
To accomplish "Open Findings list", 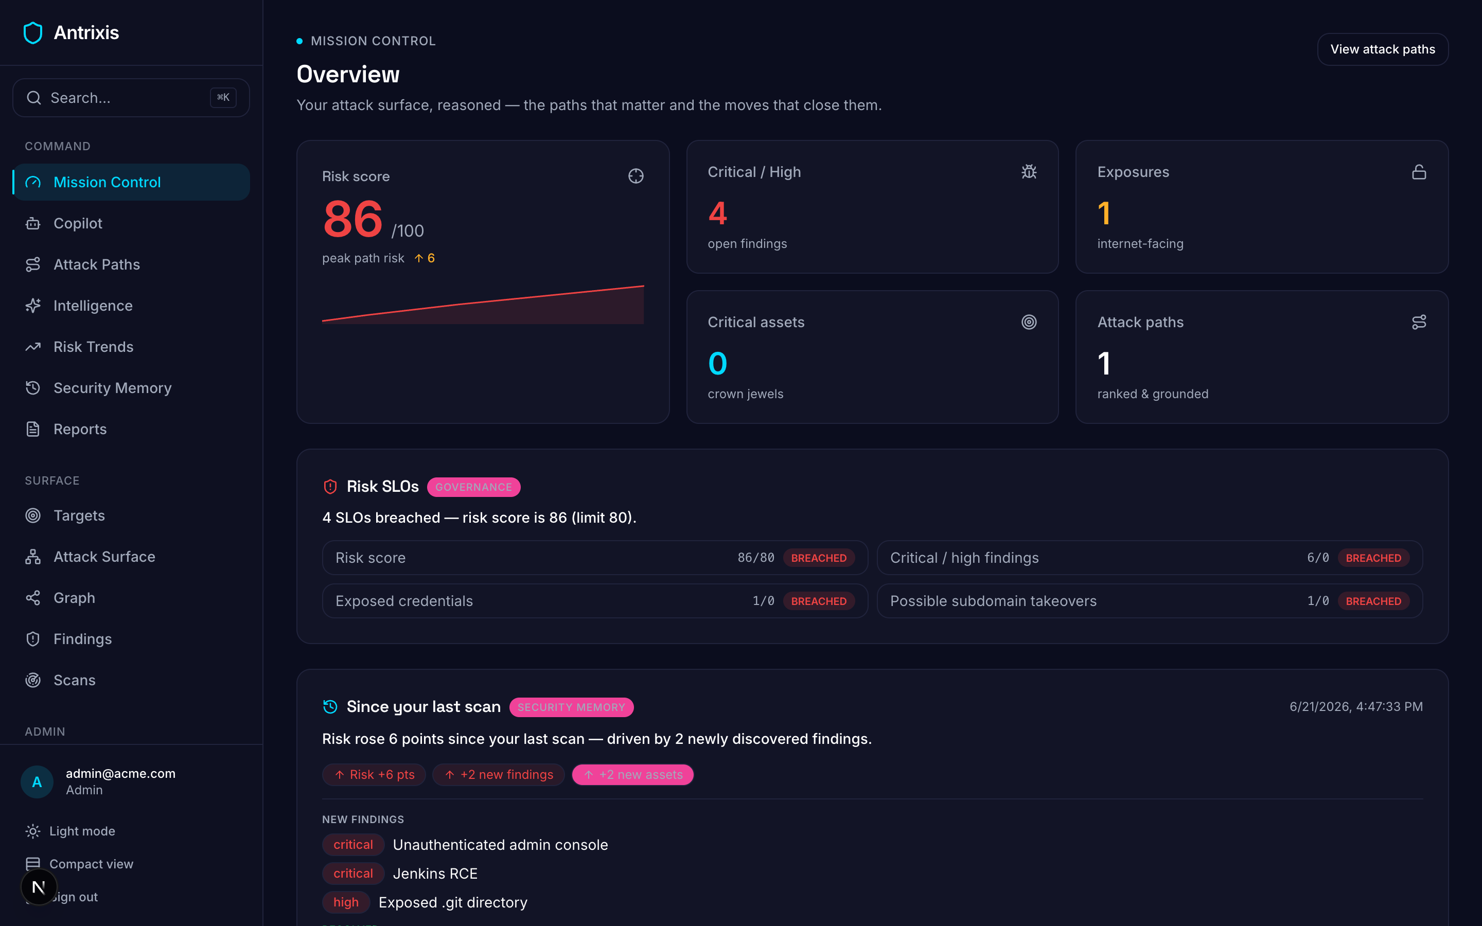I will pos(132,639).
